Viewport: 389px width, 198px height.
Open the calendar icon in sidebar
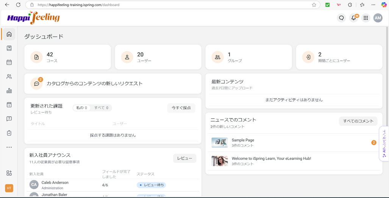pos(9,62)
